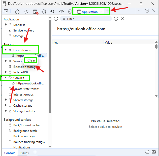Switch to the Console drawer tab
This screenshot has width=159, height=156.
10,153
